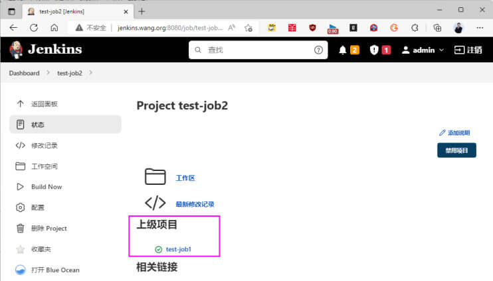The width and height of the screenshot is (493, 281).
Task: Click the red shield extension icon
Action: pos(312,28)
